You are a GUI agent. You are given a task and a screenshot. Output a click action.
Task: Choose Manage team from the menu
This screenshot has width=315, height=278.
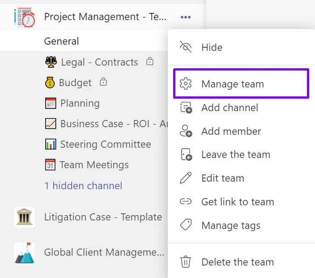[x=241, y=84]
